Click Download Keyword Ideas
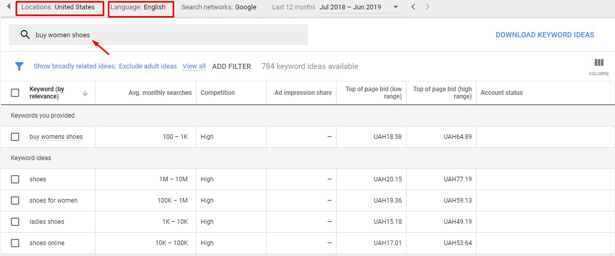The width and height of the screenshot is (615, 256). coord(545,35)
